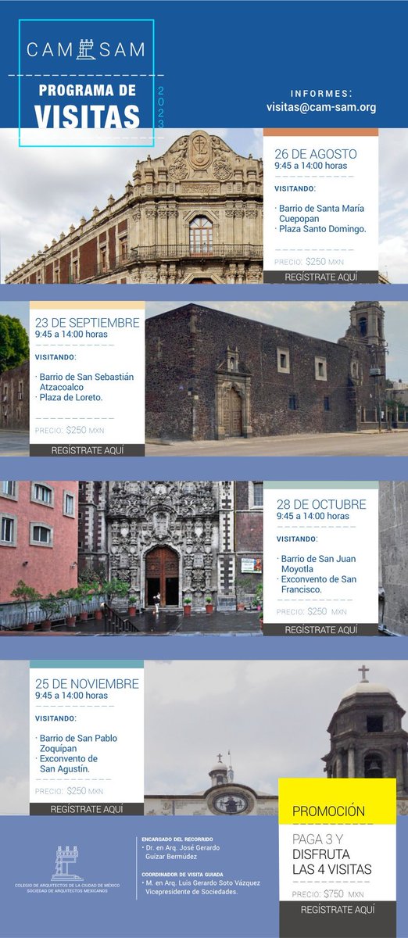
Task: Click 'Barrio de San Pablo Zoquipan' text
Action: coord(77,743)
